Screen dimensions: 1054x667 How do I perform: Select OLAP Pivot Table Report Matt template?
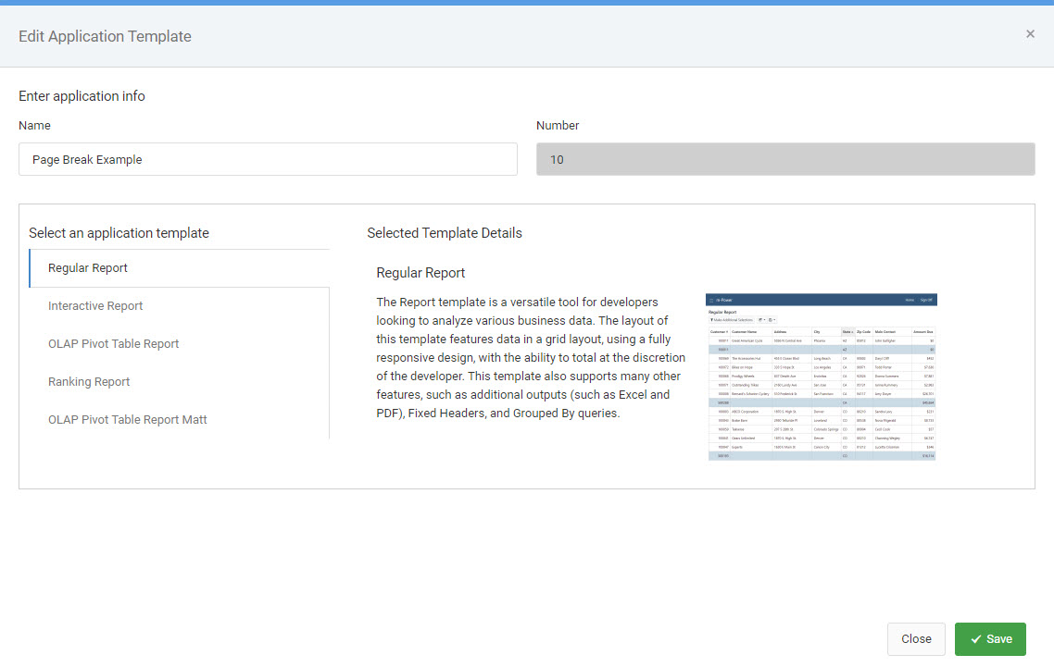(x=127, y=420)
